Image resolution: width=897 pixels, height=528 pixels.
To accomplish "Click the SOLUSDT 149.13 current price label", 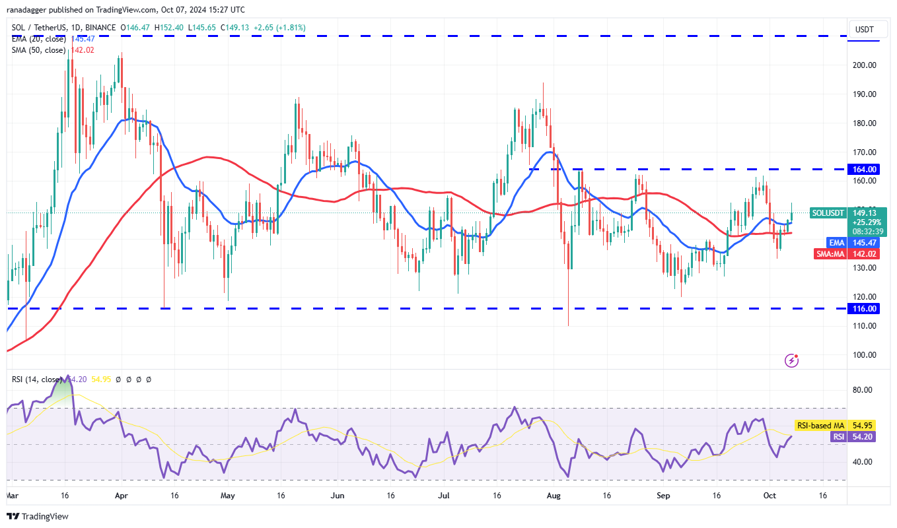I will [849, 222].
